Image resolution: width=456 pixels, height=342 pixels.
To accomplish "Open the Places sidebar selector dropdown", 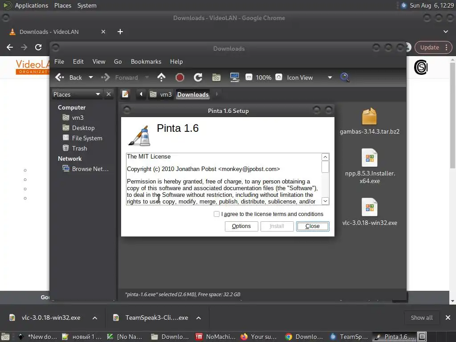I will coord(77,94).
